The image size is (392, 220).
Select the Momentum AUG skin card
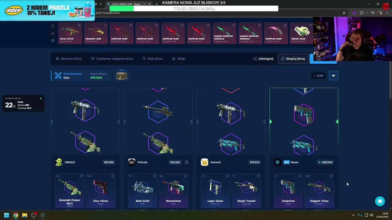pos(173,192)
